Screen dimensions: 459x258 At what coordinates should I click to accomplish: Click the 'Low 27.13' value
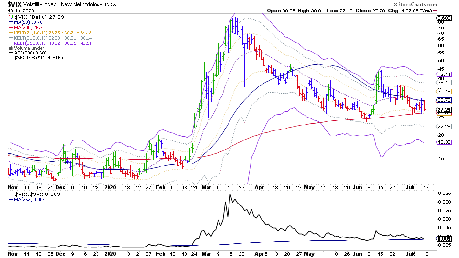tap(339, 11)
